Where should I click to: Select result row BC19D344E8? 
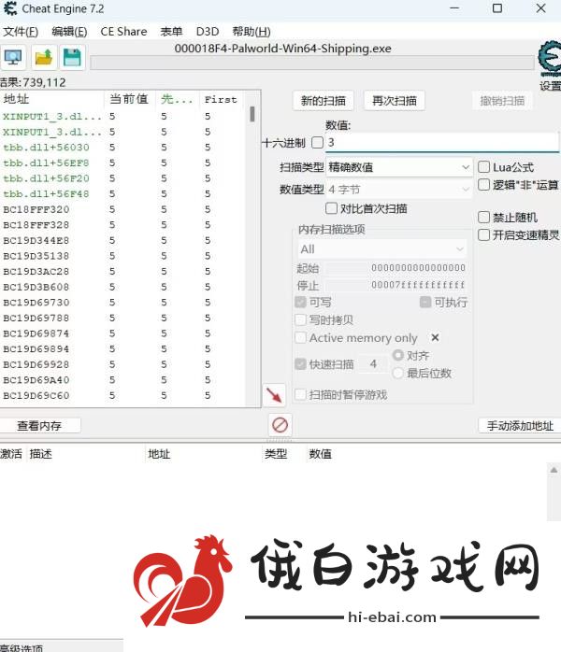[123, 240]
